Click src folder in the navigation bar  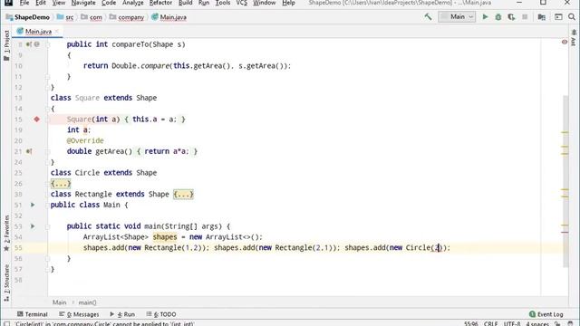(66, 17)
